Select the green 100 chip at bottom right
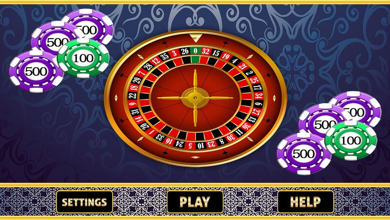The width and height of the screenshot is (390, 220). pos(351,141)
